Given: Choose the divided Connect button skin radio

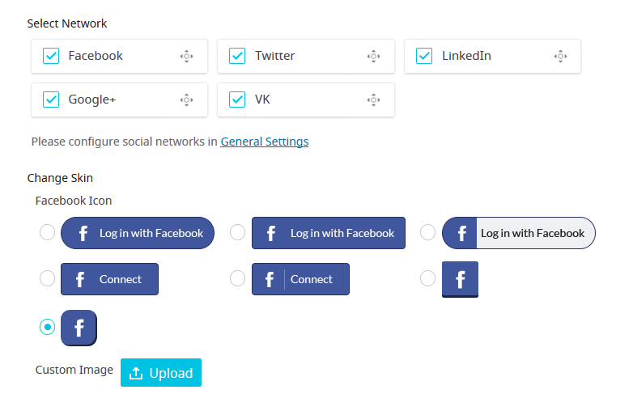Looking at the screenshot, I should [x=237, y=278].
